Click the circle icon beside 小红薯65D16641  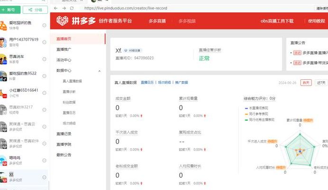[x=44, y=93]
